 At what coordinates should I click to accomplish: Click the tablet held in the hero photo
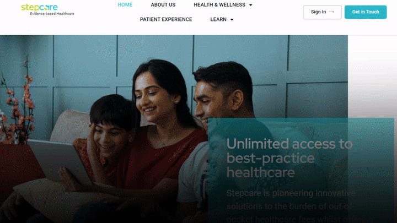pos(60,162)
